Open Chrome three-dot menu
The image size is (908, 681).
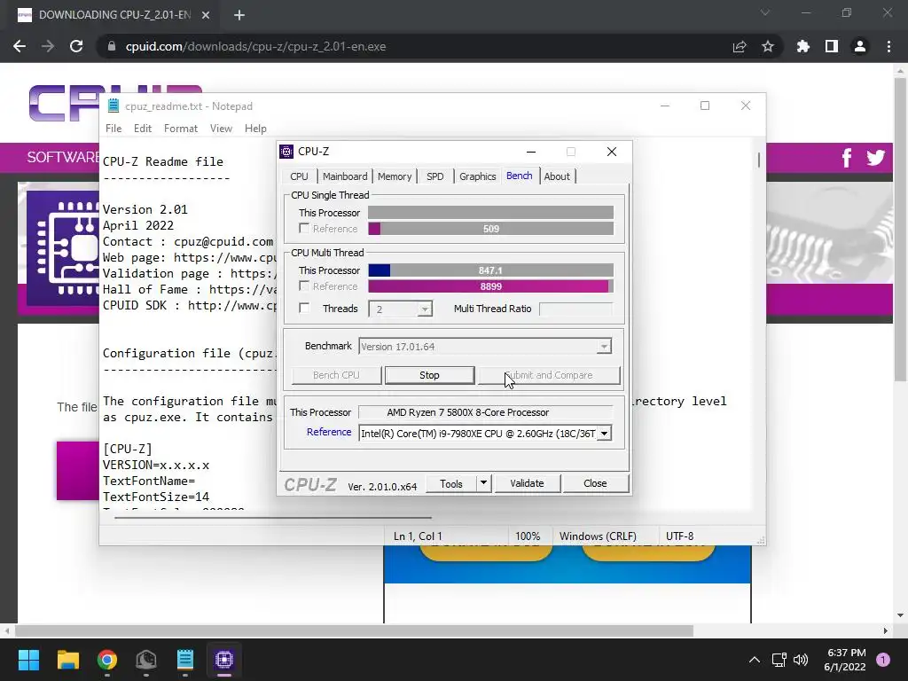888,46
